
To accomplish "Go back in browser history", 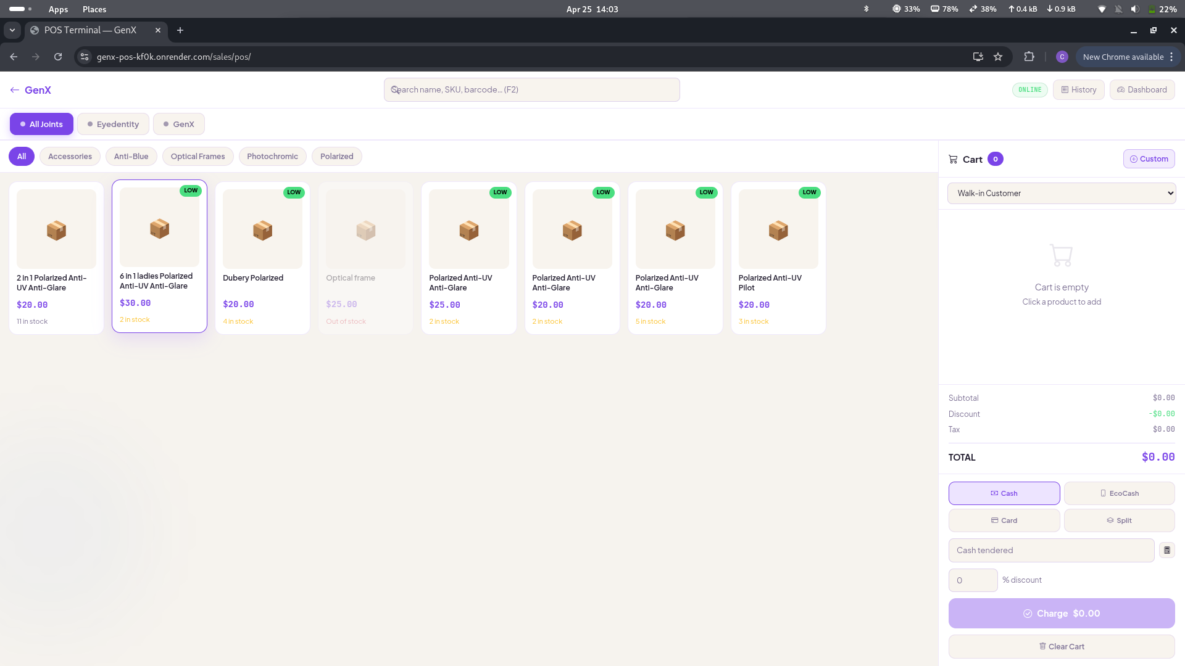I will pos(14,57).
